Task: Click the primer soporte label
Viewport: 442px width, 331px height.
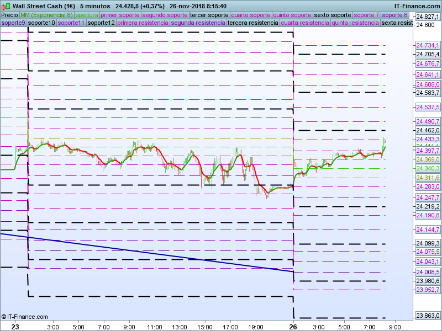Action: (x=120, y=15)
